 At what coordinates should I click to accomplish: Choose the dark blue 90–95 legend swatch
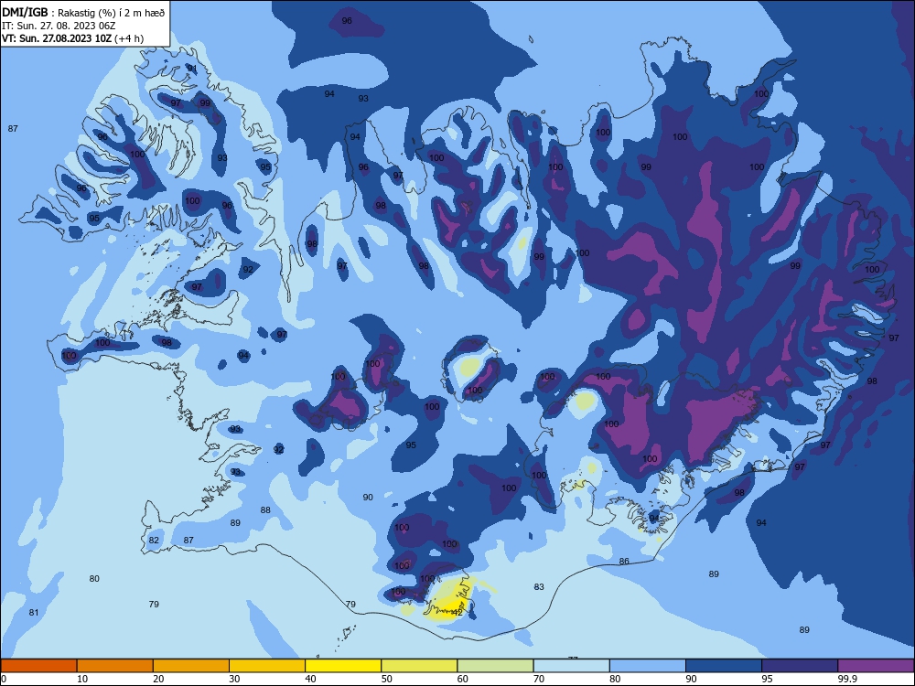[x=724, y=666]
